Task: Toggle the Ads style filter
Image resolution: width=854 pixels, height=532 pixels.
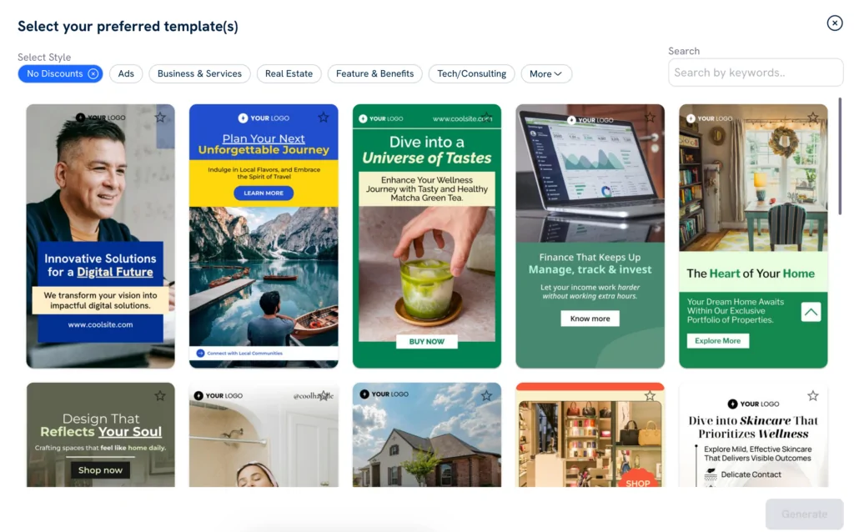Action: (126, 73)
